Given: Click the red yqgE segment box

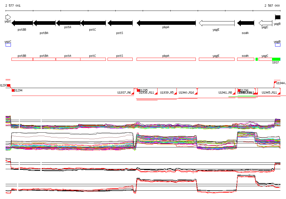Looking at the screenshot, I should point(217,59).
